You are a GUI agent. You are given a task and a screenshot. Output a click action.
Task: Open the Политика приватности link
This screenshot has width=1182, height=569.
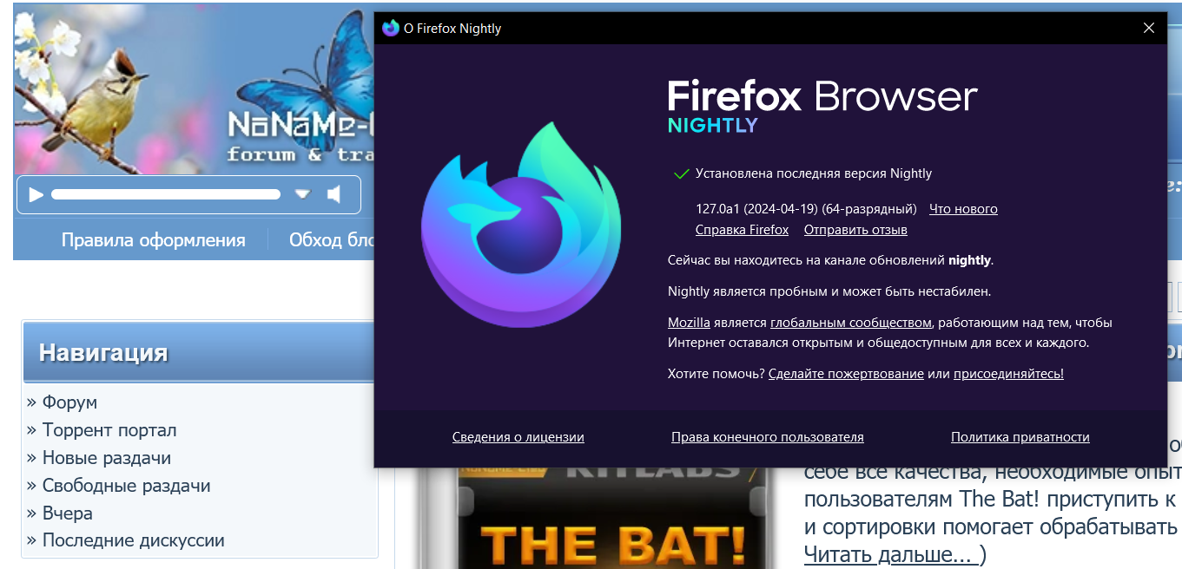pyautogui.click(x=1020, y=437)
